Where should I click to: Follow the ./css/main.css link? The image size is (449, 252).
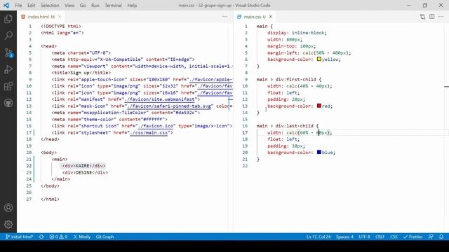pos(149,132)
